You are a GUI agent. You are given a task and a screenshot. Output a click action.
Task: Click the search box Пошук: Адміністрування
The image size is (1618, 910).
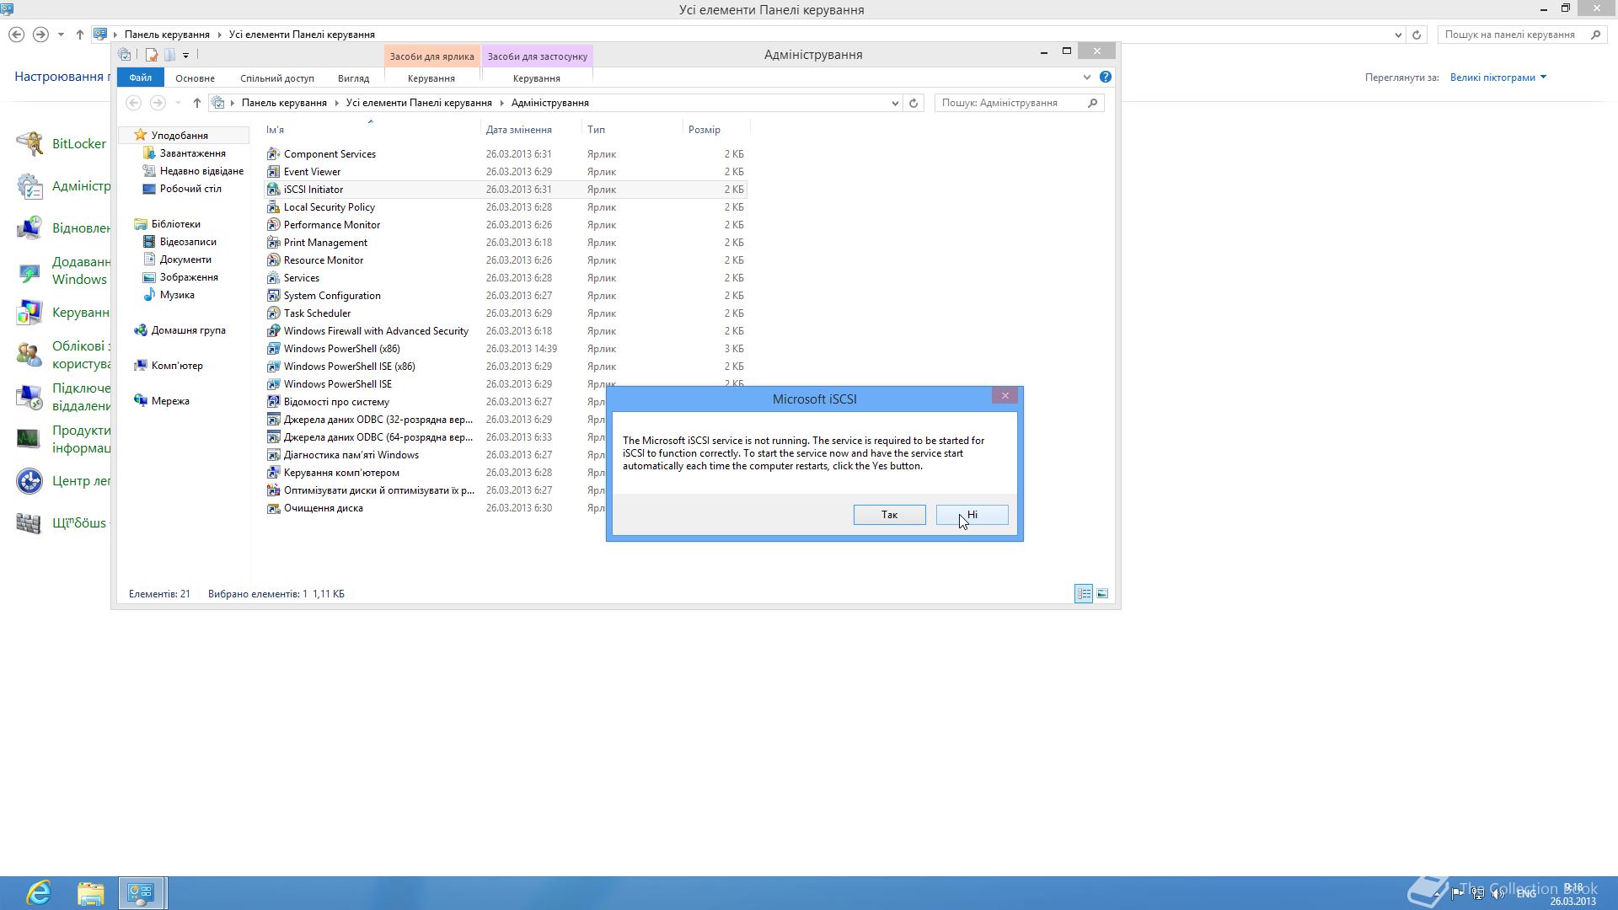1019,103
